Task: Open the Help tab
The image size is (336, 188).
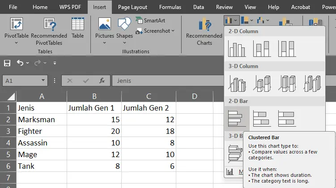Action: (273, 7)
